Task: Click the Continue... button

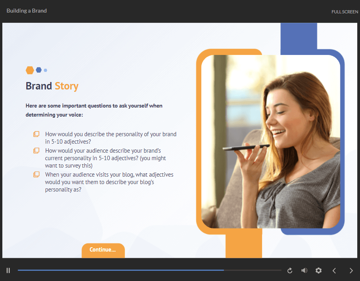Action: [103, 250]
